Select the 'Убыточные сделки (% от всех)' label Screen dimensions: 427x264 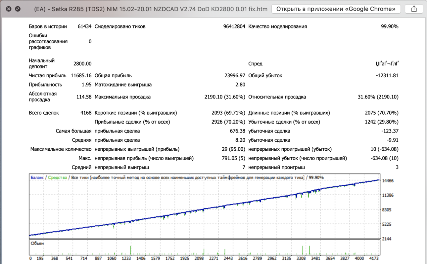284,122
